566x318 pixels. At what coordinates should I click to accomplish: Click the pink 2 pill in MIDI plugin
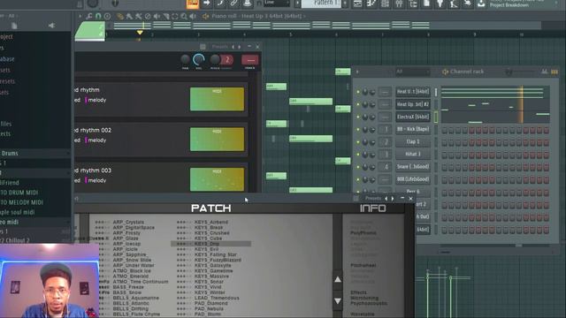[x=227, y=60]
